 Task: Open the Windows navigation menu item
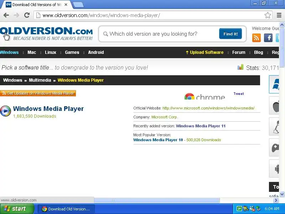click(9, 52)
